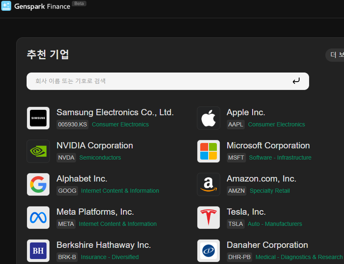Click the Genspark Finance title text
This screenshot has height=264, width=344.
[x=42, y=7]
